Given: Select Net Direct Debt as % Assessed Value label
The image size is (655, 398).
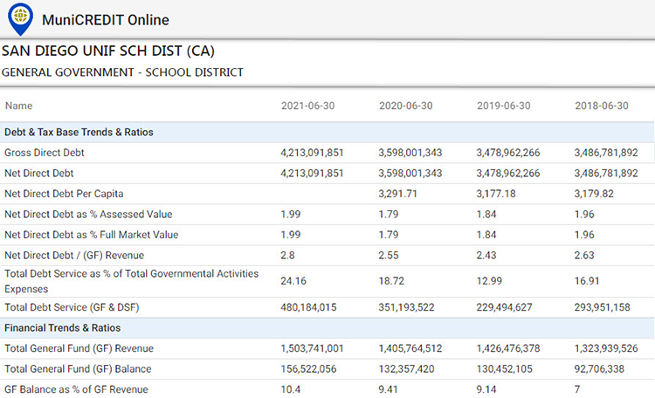Looking at the screenshot, I should pyautogui.click(x=88, y=214).
